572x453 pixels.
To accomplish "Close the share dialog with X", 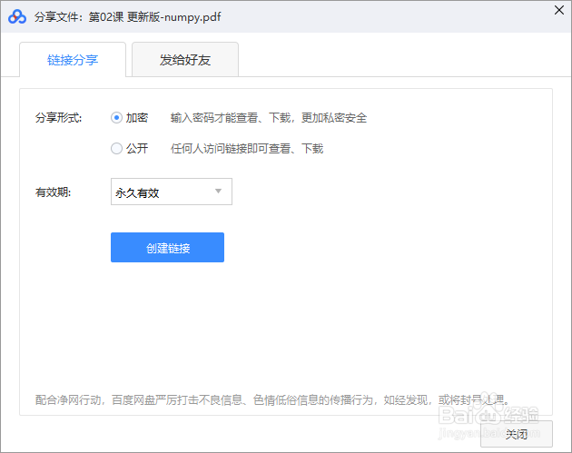I will (x=559, y=10).
